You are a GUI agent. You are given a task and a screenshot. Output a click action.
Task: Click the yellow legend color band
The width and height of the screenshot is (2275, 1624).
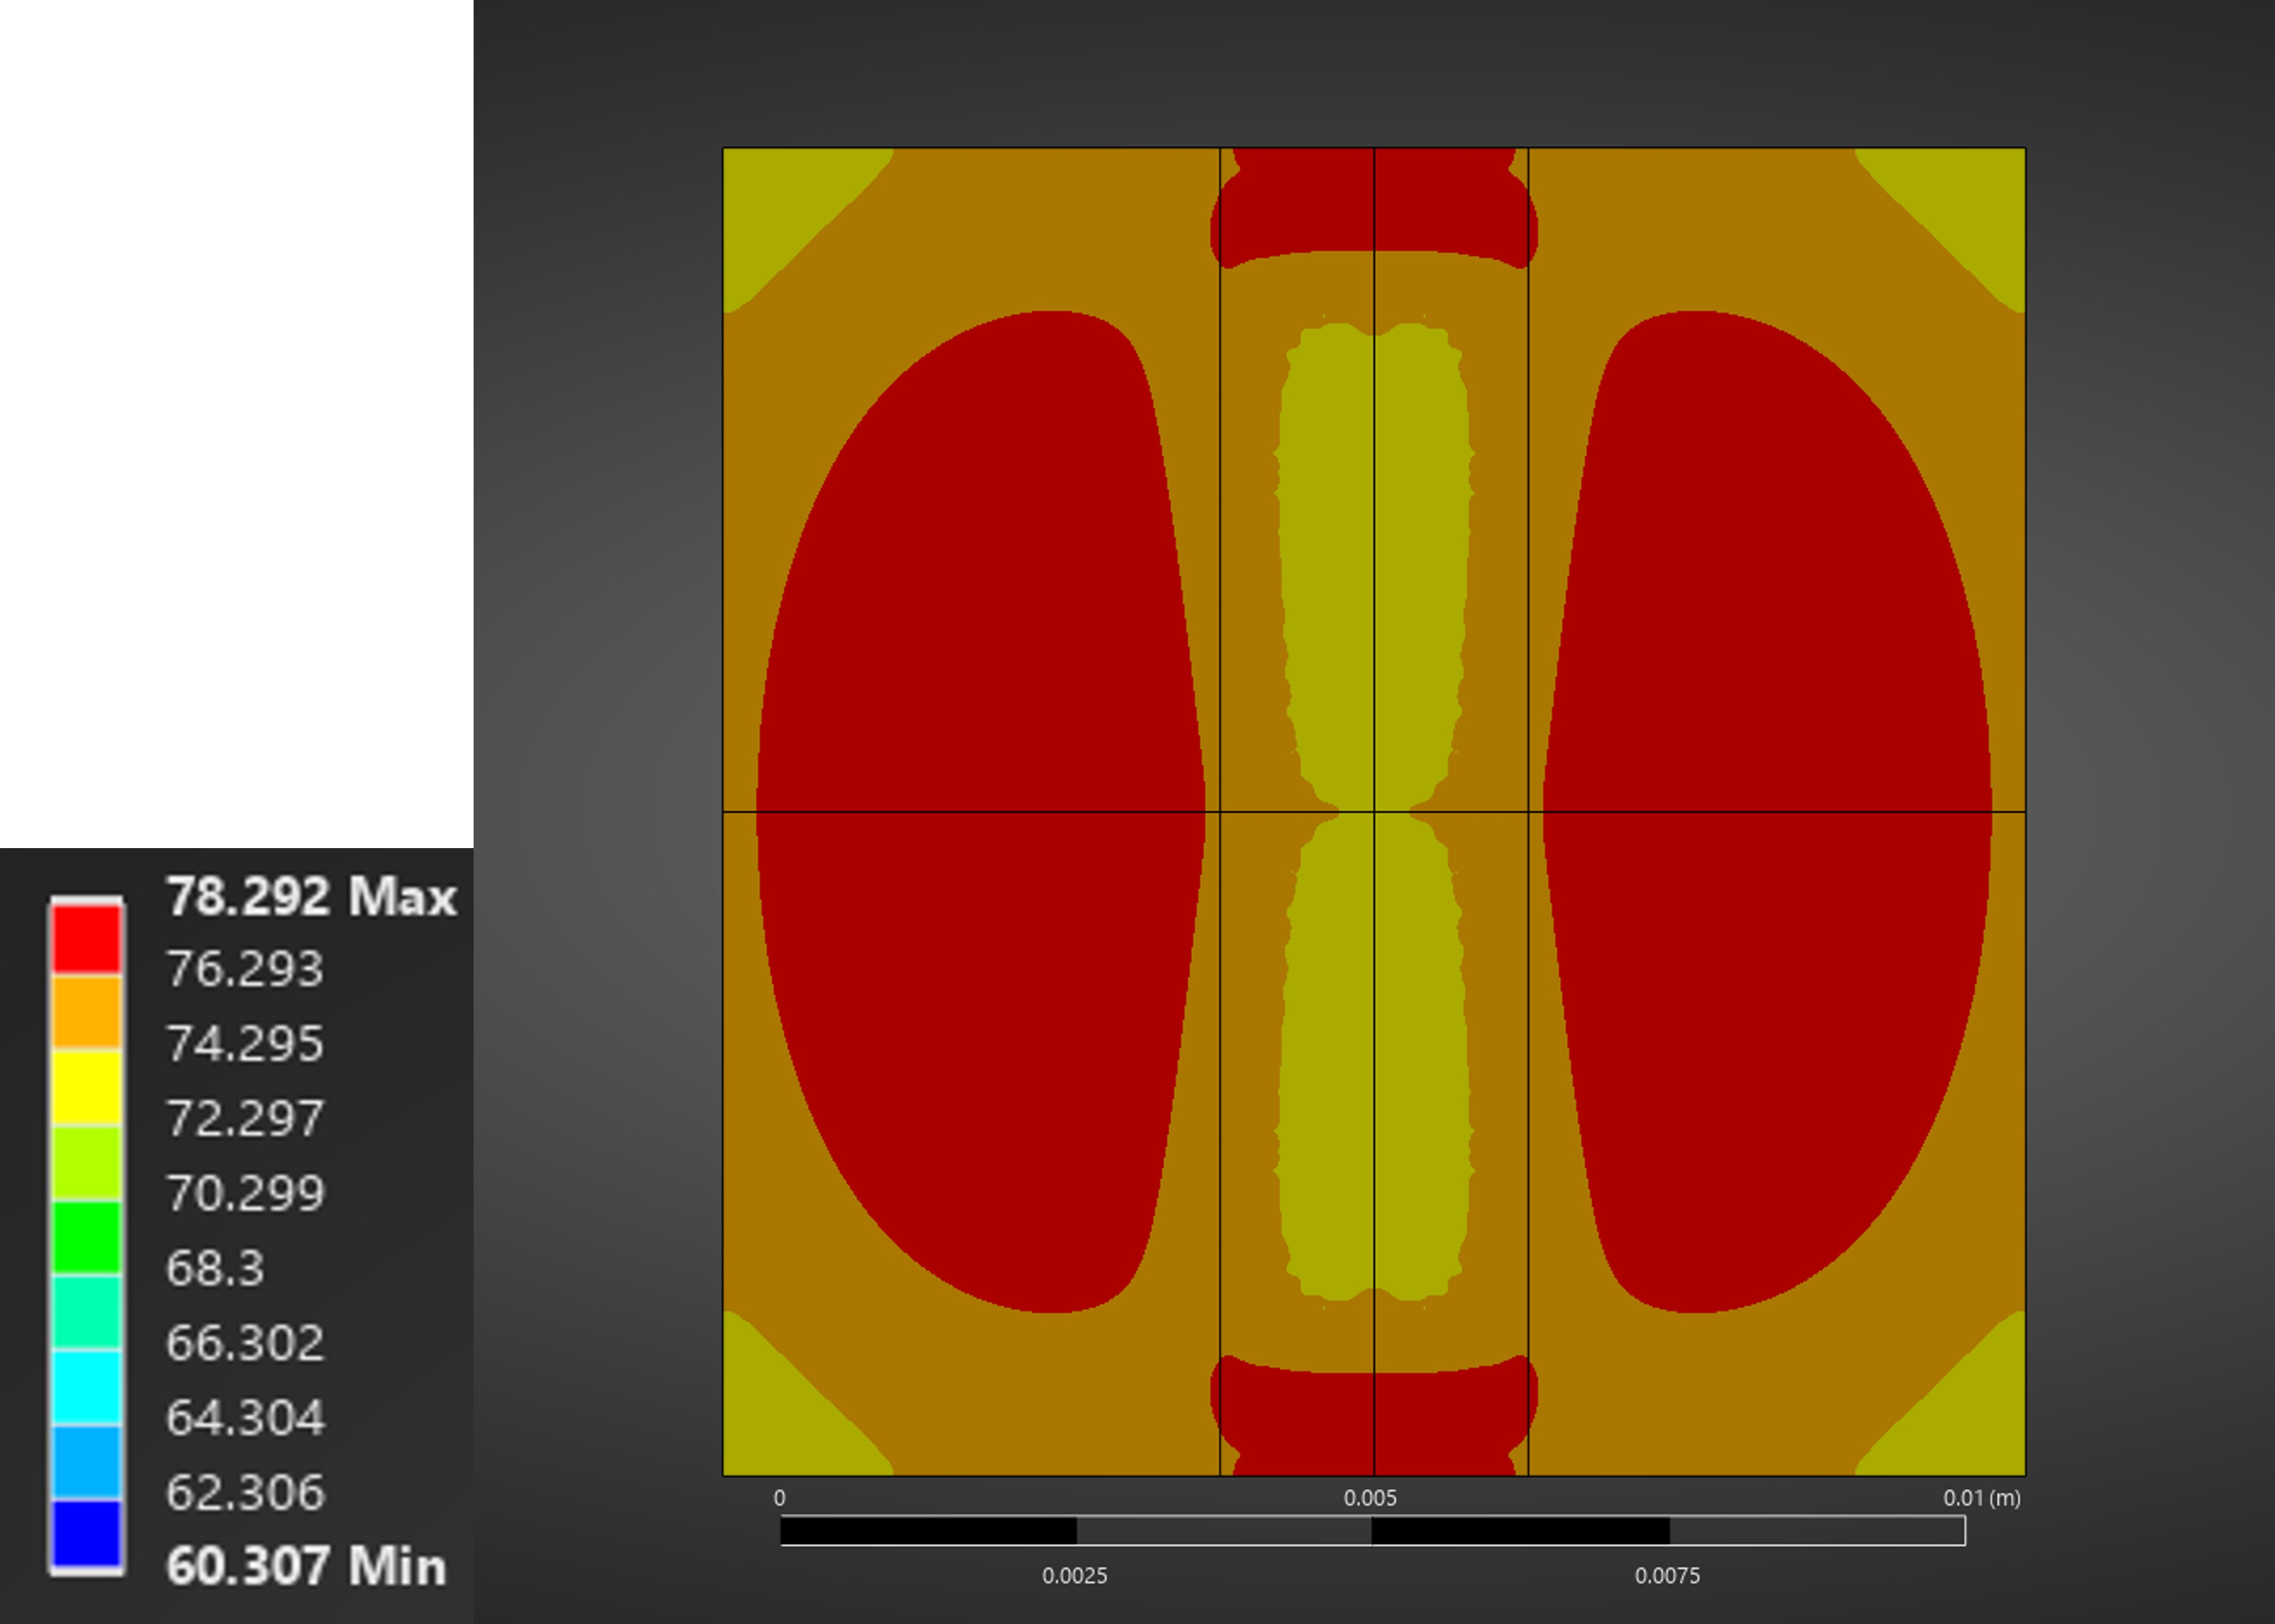click(87, 1087)
